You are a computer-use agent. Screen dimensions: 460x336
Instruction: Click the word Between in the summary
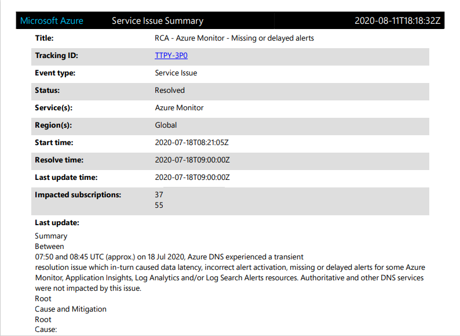click(x=49, y=246)
